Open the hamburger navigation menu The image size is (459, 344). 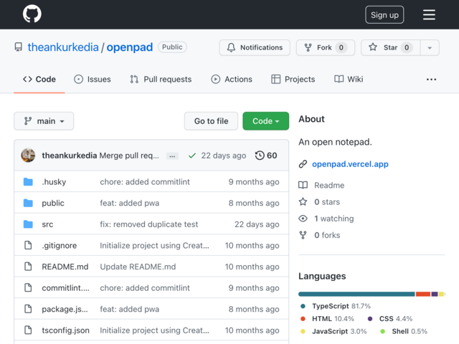[429, 14]
